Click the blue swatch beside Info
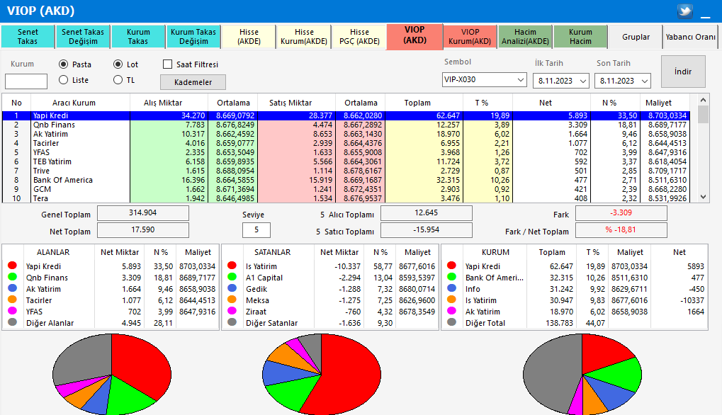Screen dimensions: 722x415 coord(452,288)
